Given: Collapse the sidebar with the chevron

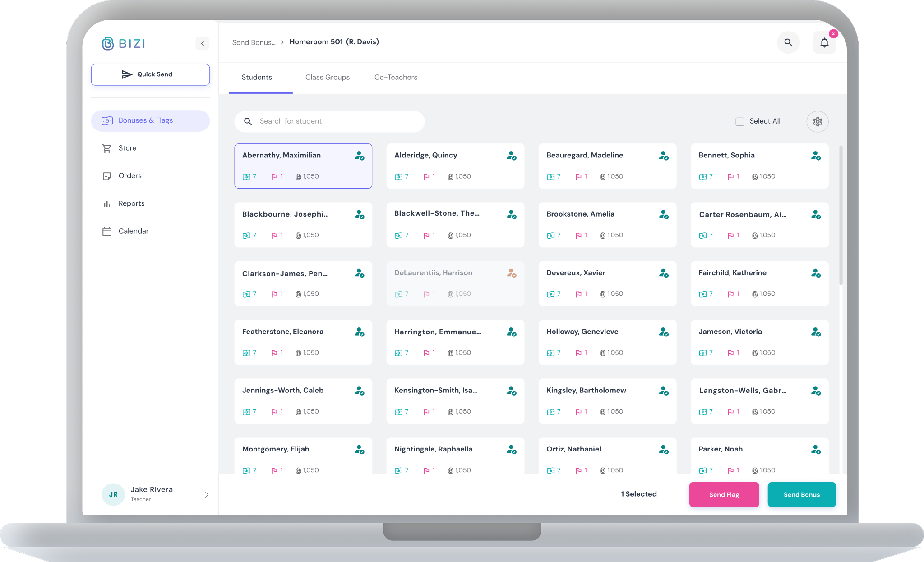Looking at the screenshot, I should point(203,43).
